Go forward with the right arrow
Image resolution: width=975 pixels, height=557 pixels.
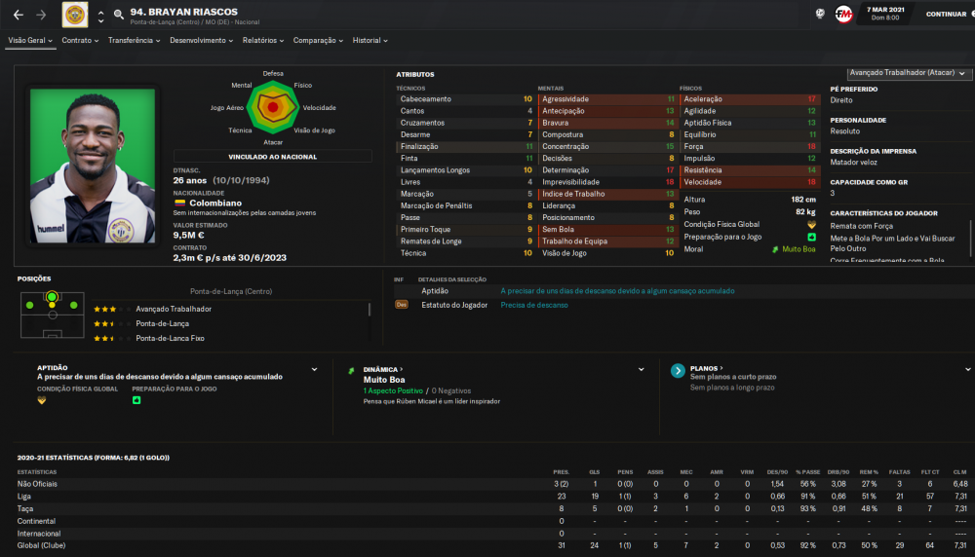coord(41,15)
